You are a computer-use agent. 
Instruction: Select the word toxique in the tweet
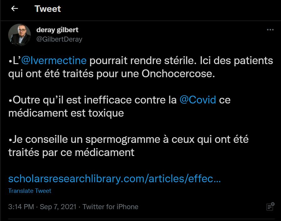tap(106, 113)
